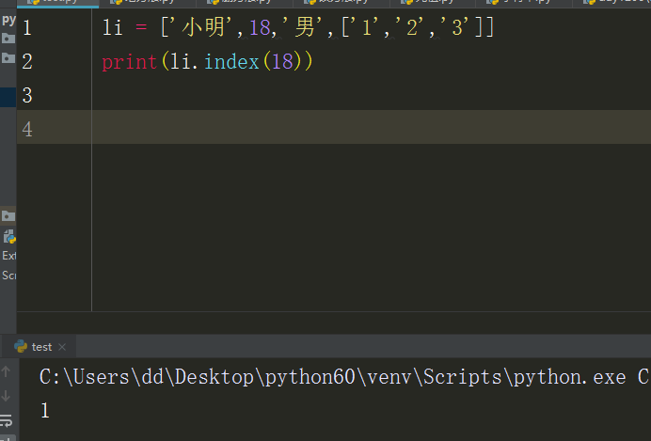The image size is (651, 441).
Task: Click the down arrow in the Run toolbar
Action: [6, 396]
